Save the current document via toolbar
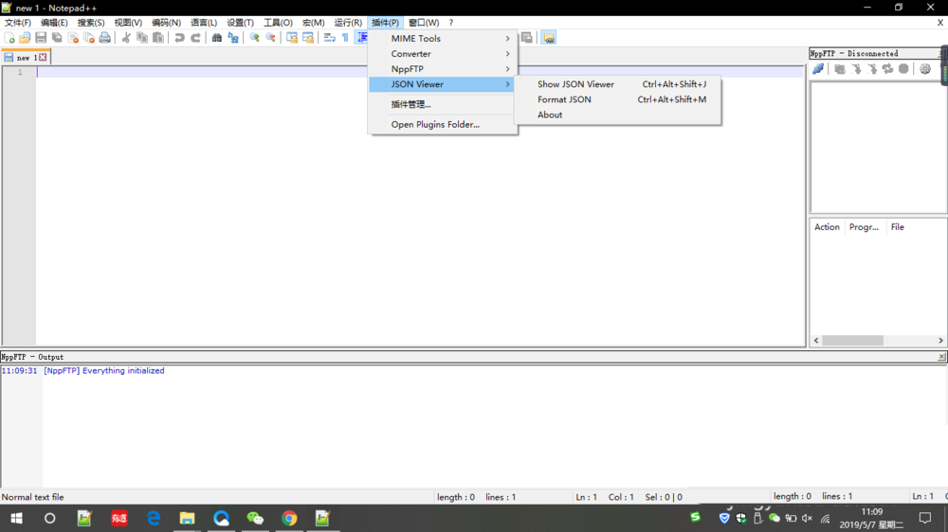948x532 pixels. pos(41,38)
